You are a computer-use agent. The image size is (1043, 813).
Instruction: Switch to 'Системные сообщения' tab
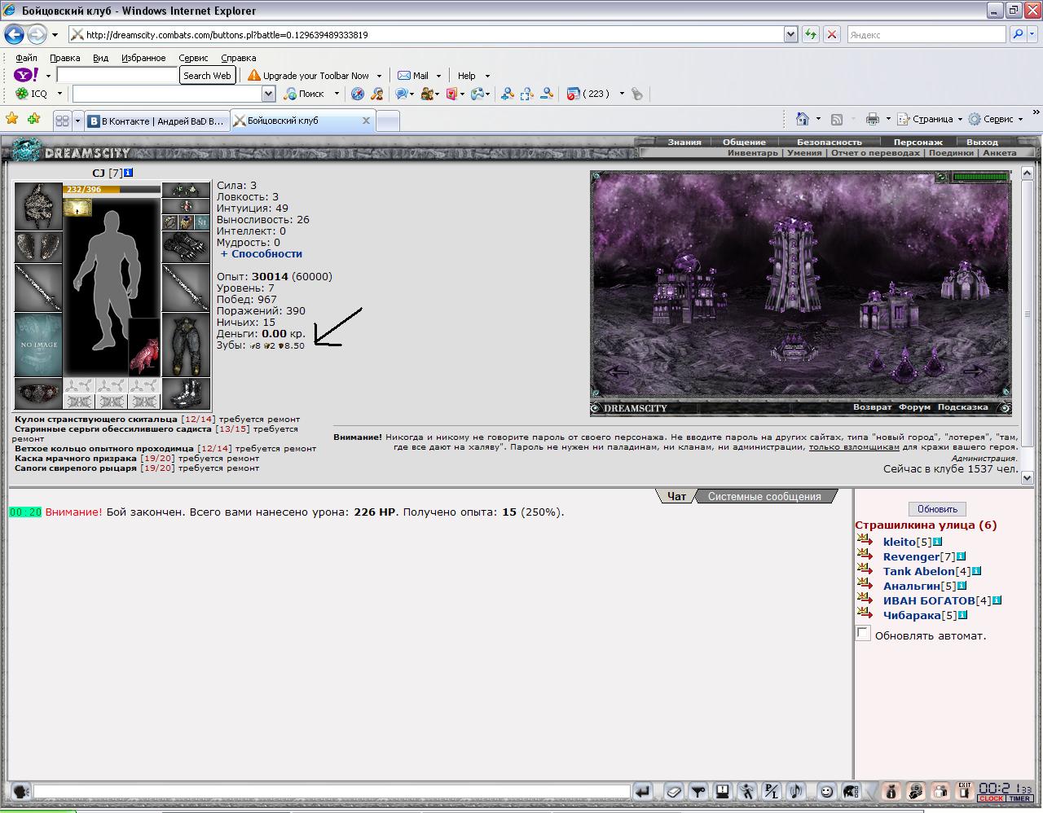point(764,496)
